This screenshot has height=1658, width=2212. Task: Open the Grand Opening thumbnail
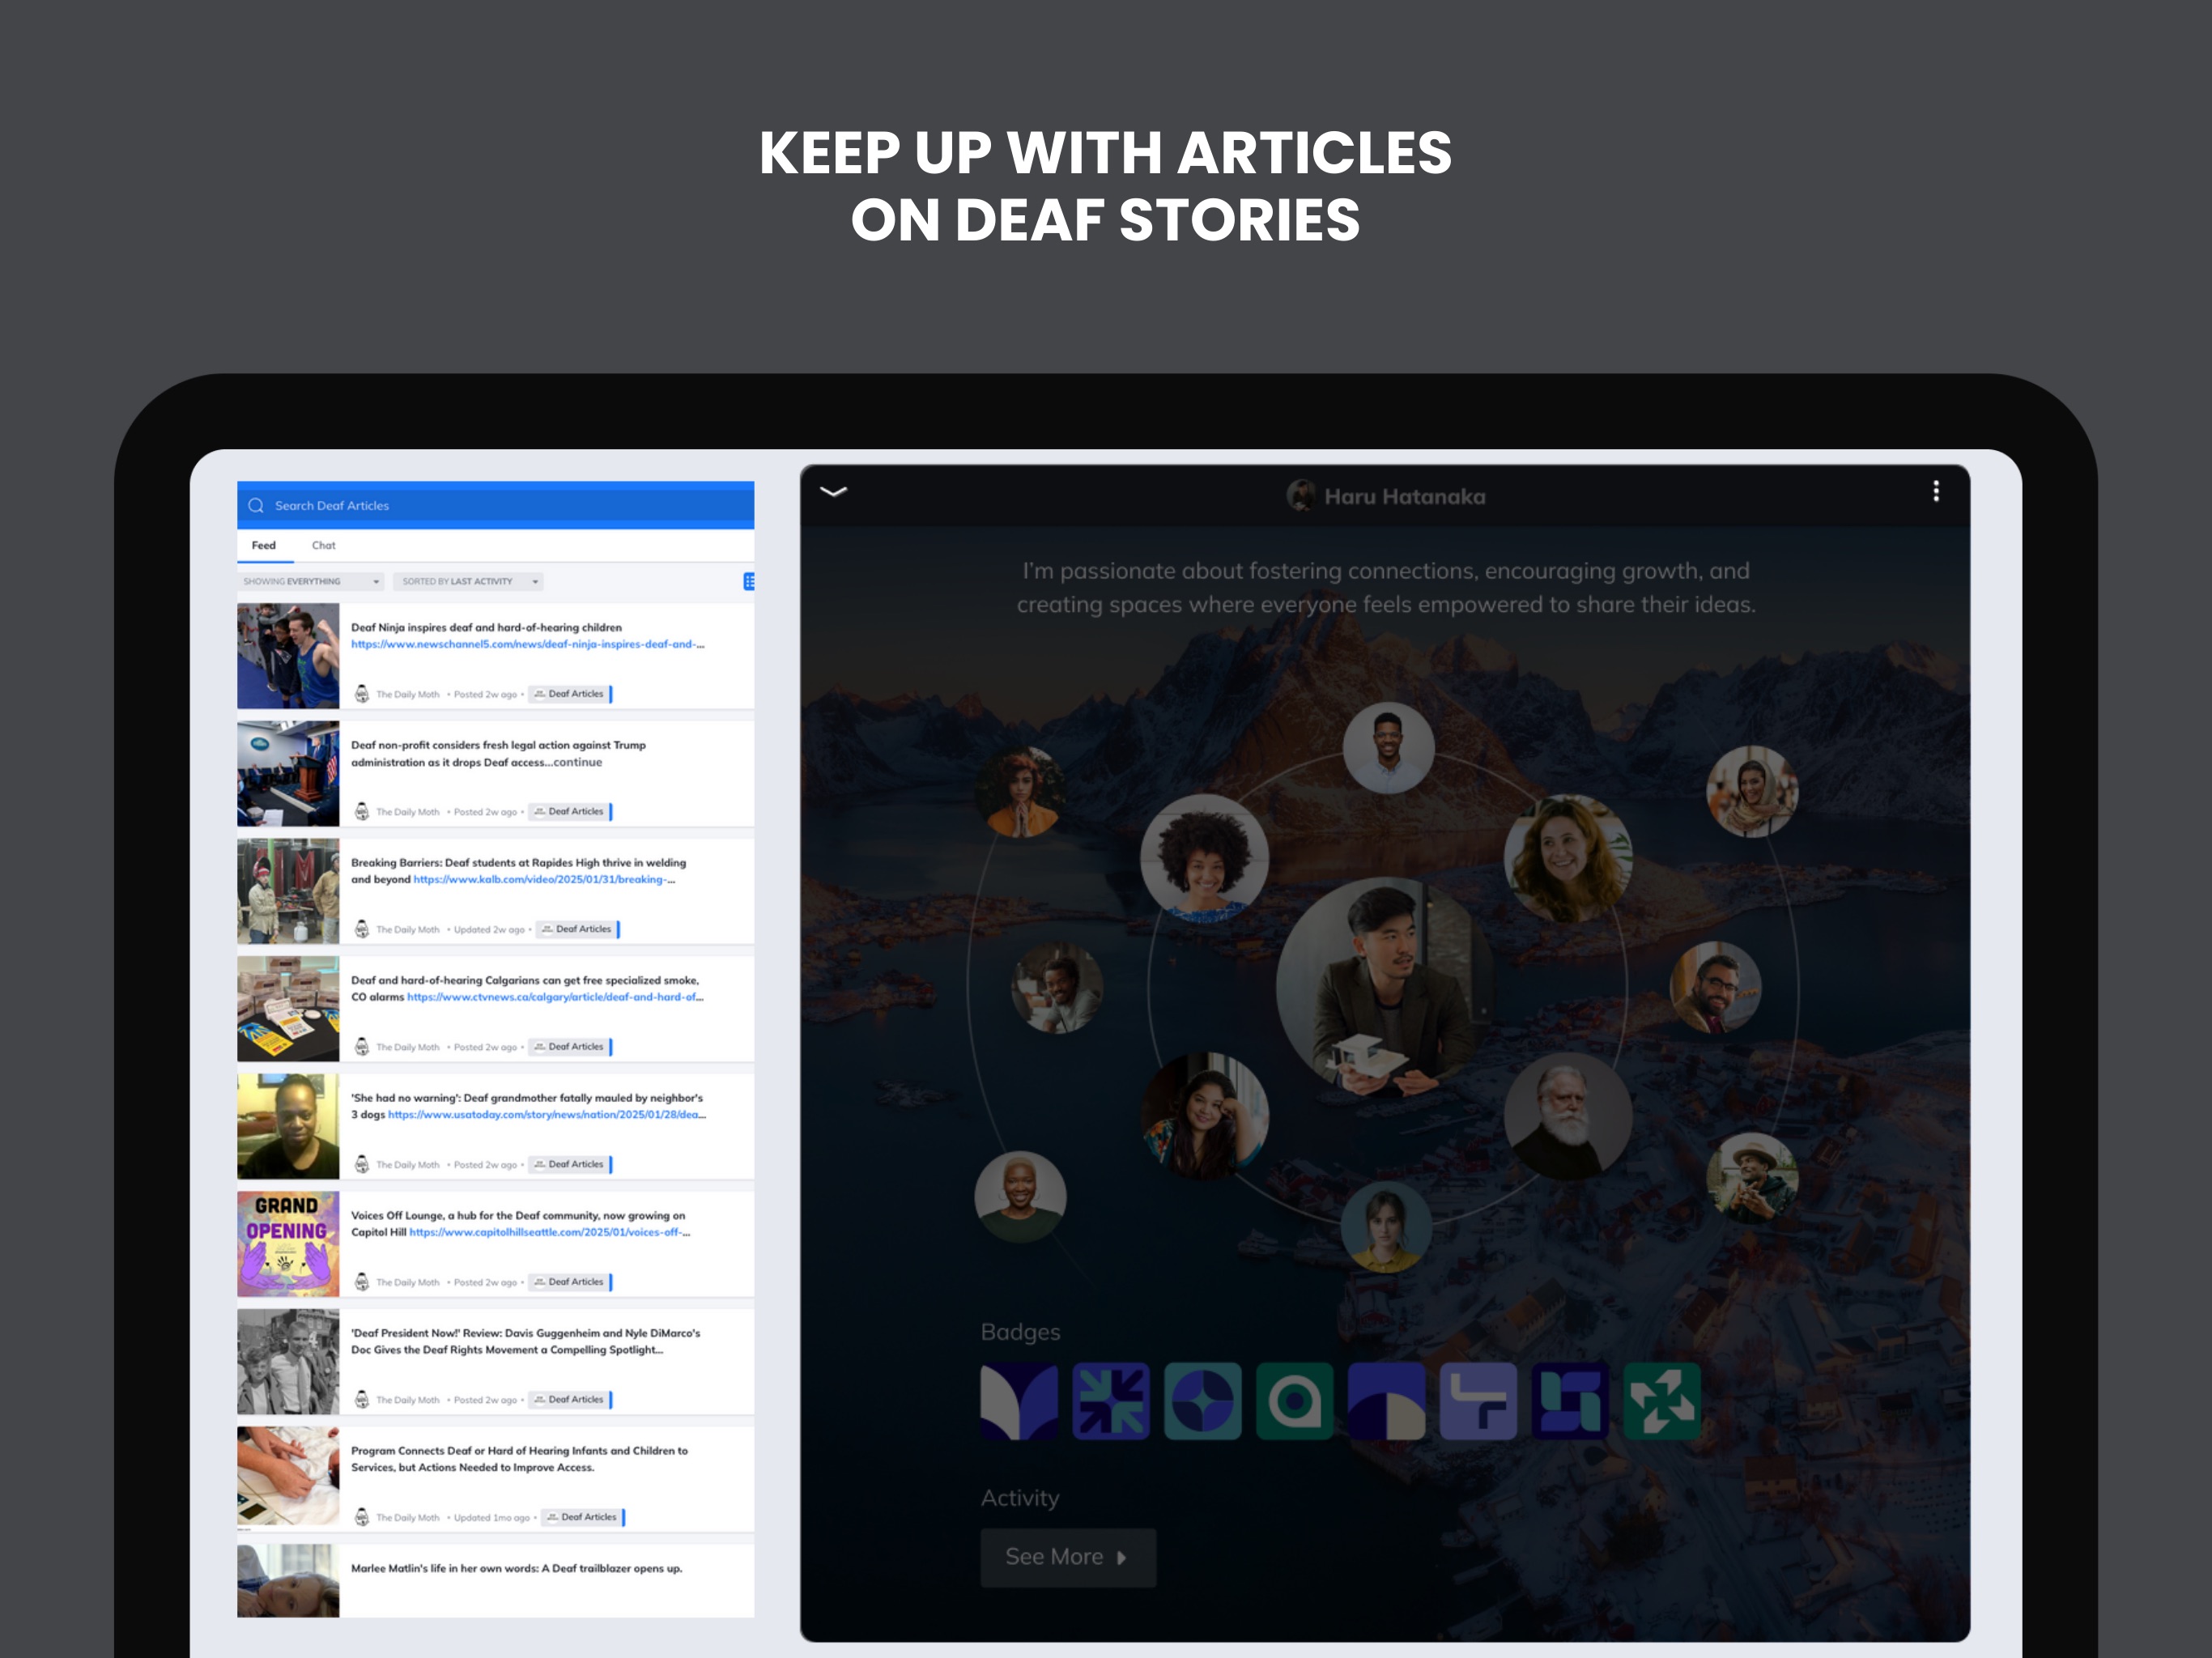point(288,1244)
